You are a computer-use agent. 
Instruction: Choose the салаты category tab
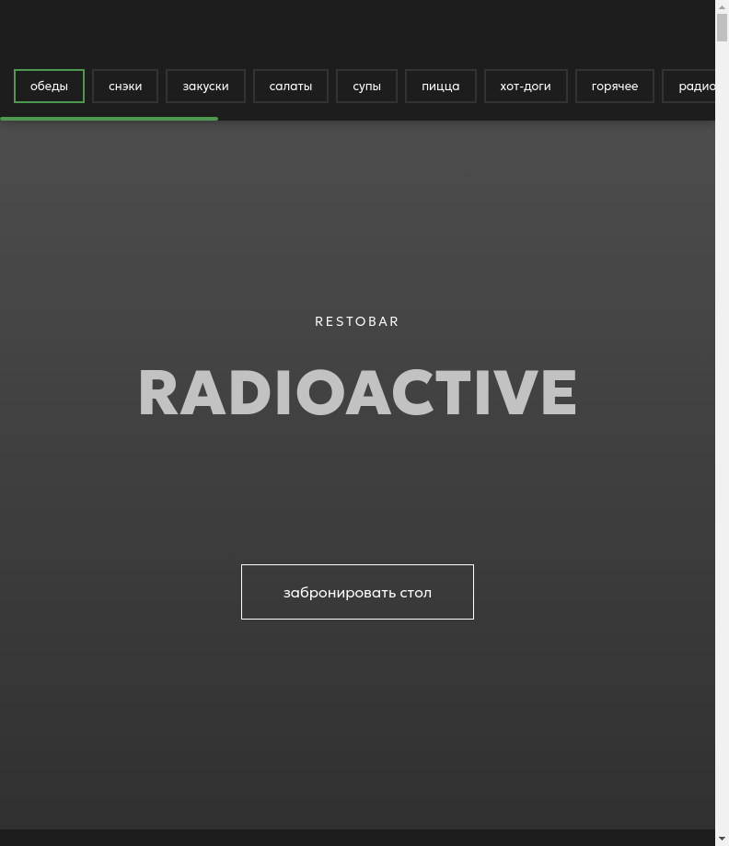tap(291, 86)
